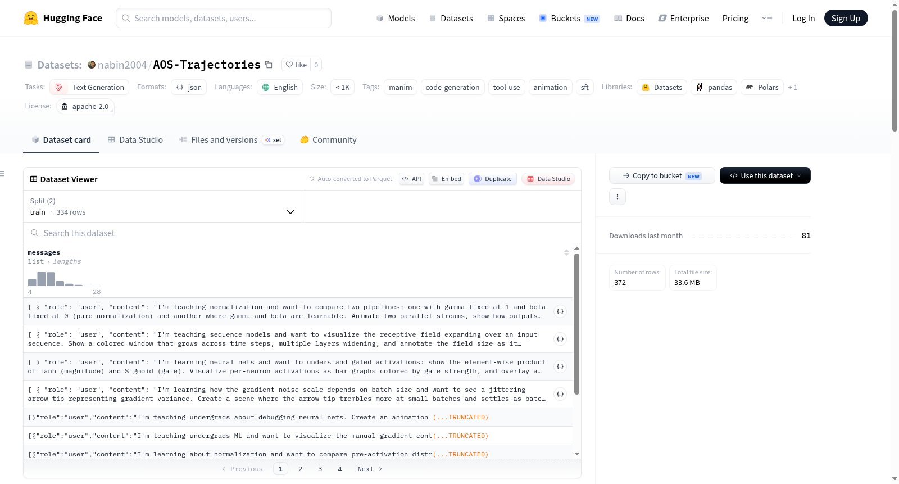
Task: Go to page 4 of results
Action: point(340,469)
